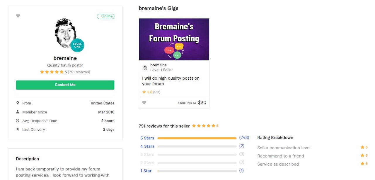The width and height of the screenshot is (375, 180).
Task: Filter reviews by clicking 5 Stars
Action: coord(147,138)
